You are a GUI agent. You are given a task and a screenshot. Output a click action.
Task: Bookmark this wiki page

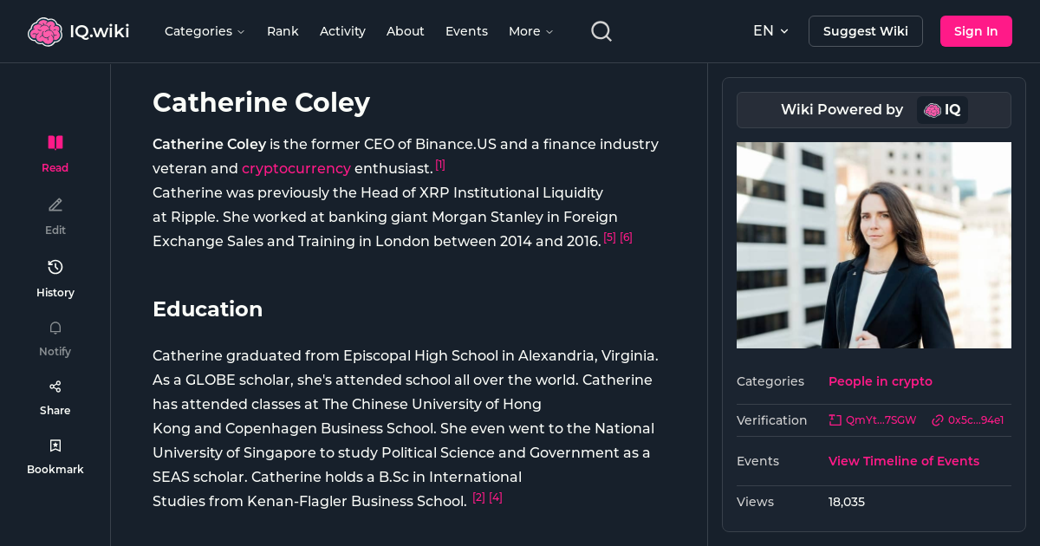click(x=55, y=445)
